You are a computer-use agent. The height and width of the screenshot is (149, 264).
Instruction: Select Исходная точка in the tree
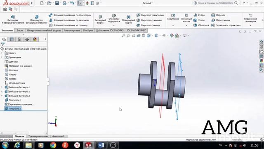[x=15, y=83]
